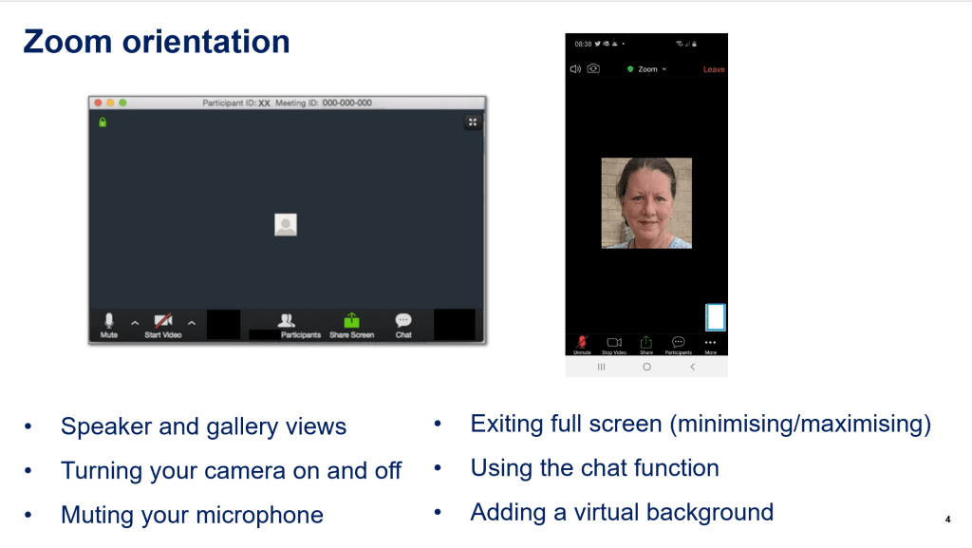Tap the green Share icon on the mobile toolbar
Image resolution: width=972 pixels, height=548 pixels.
[645, 342]
